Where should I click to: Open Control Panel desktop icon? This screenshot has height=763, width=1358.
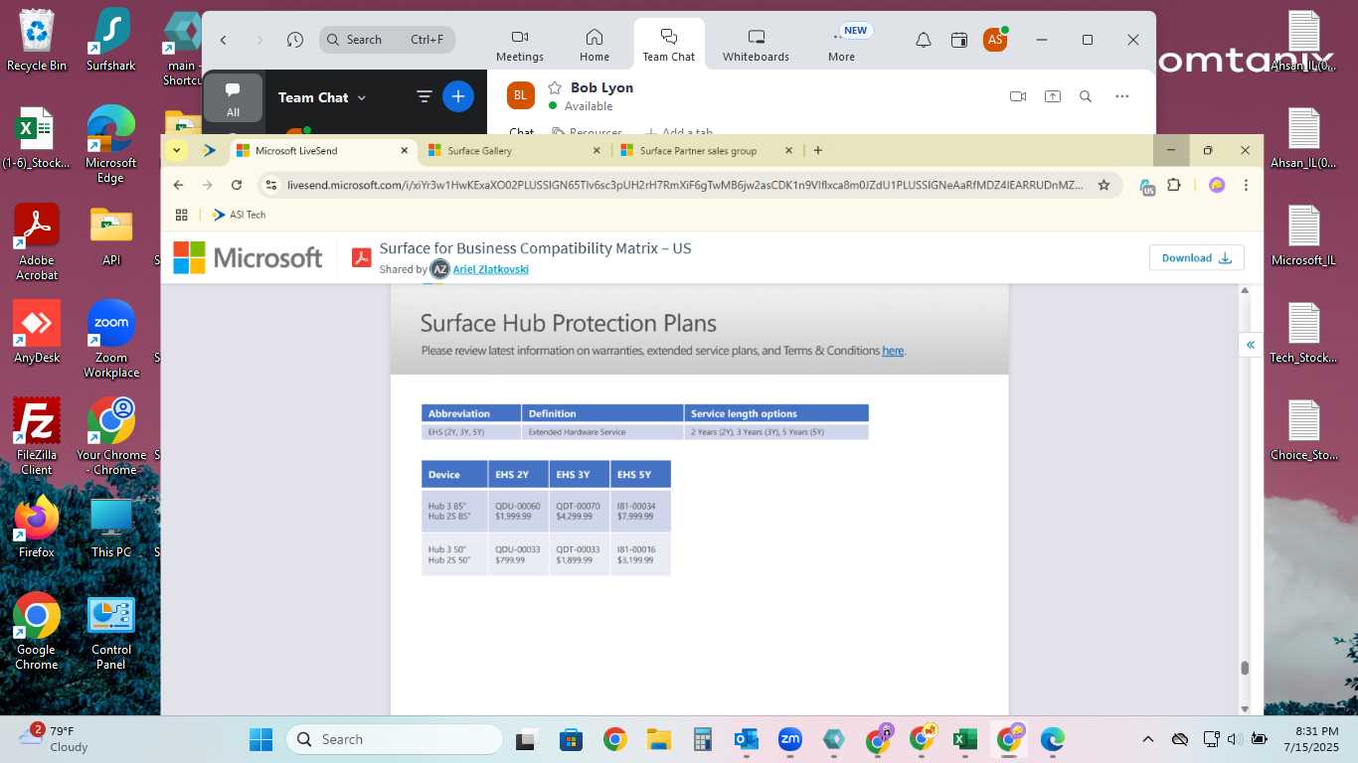111,634
